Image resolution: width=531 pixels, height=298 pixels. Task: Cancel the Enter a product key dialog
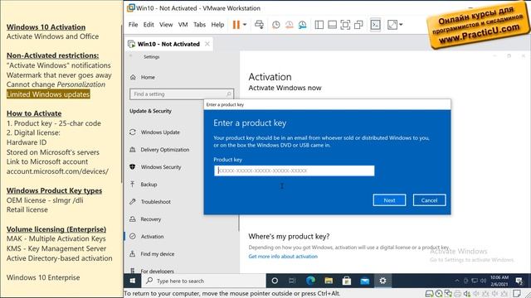point(429,200)
